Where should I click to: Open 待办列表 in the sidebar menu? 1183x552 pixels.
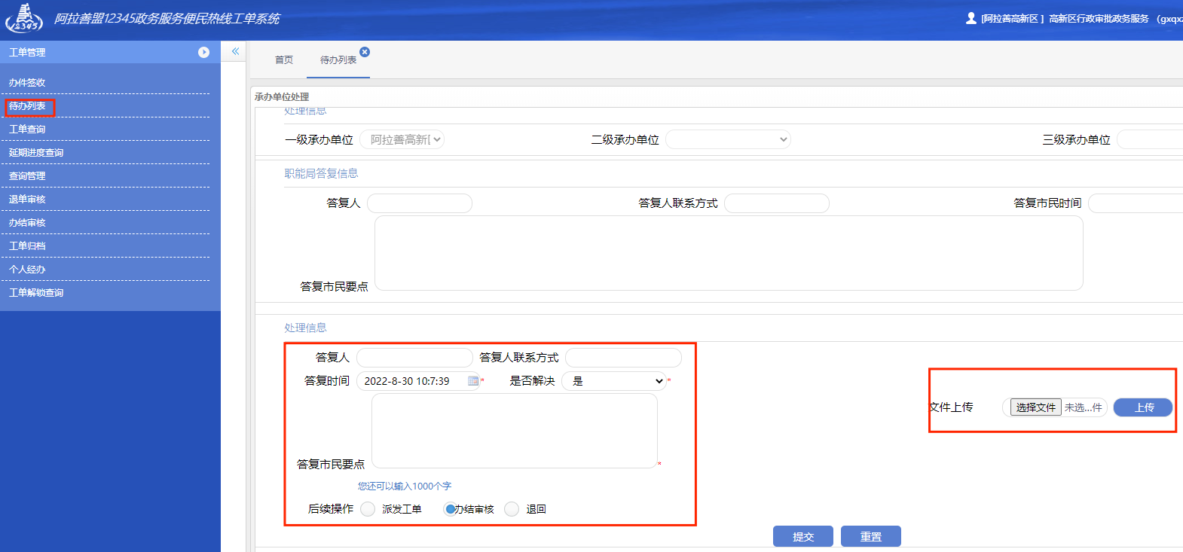click(x=27, y=106)
